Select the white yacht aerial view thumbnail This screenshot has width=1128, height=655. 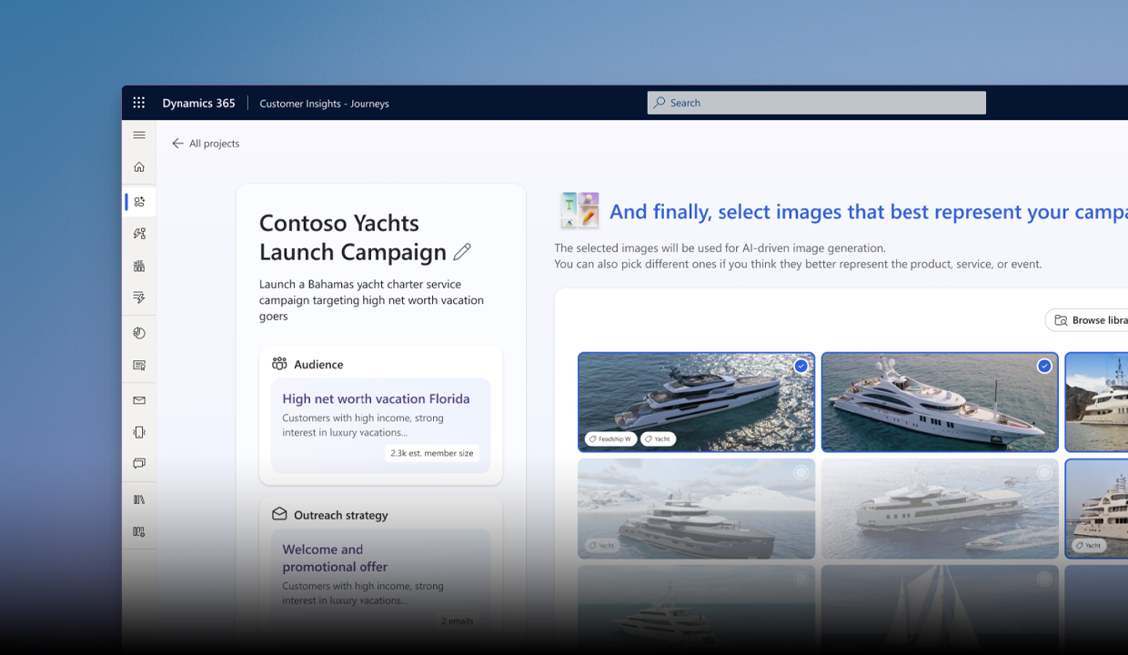(x=940, y=402)
